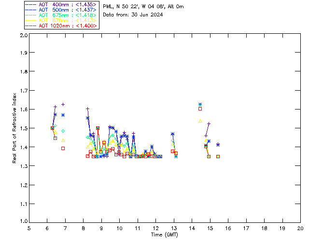This screenshot has width=309, height=247.
Task: Click the legend entry 'AOT 1020nm : <1.400>'
Action: pos(61,26)
